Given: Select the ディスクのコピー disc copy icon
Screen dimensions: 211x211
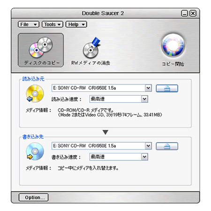Looking at the screenshot, I should coord(41,50).
